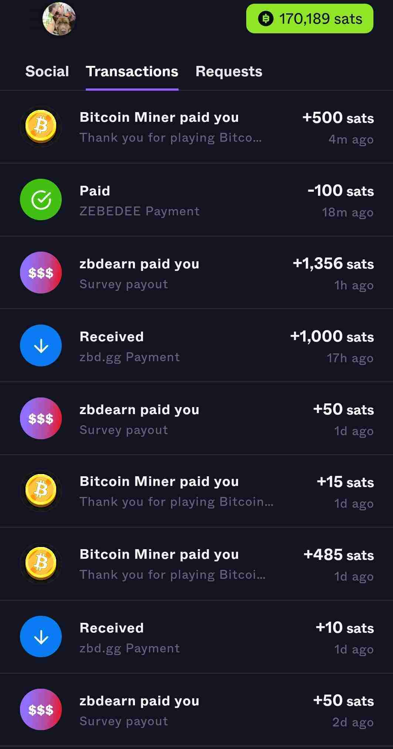Tap the green checkmark Paid icon
This screenshot has width=393, height=749.
[x=41, y=199]
